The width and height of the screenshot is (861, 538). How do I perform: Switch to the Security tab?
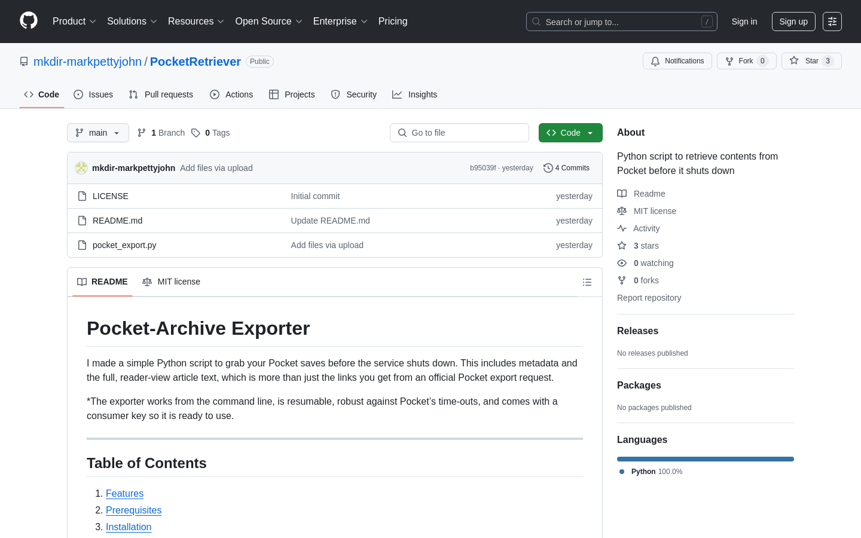[x=354, y=94]
